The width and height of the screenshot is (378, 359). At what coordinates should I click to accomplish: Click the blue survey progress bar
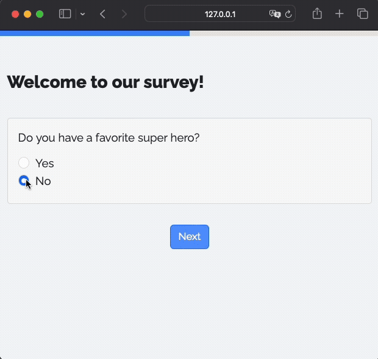(94, 33)
